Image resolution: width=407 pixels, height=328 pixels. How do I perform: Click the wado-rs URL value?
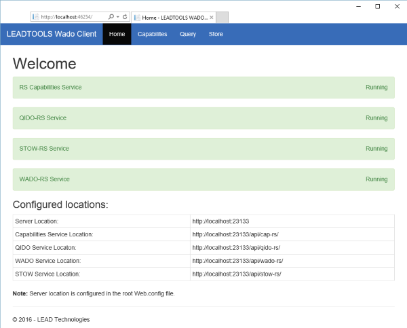238,261
